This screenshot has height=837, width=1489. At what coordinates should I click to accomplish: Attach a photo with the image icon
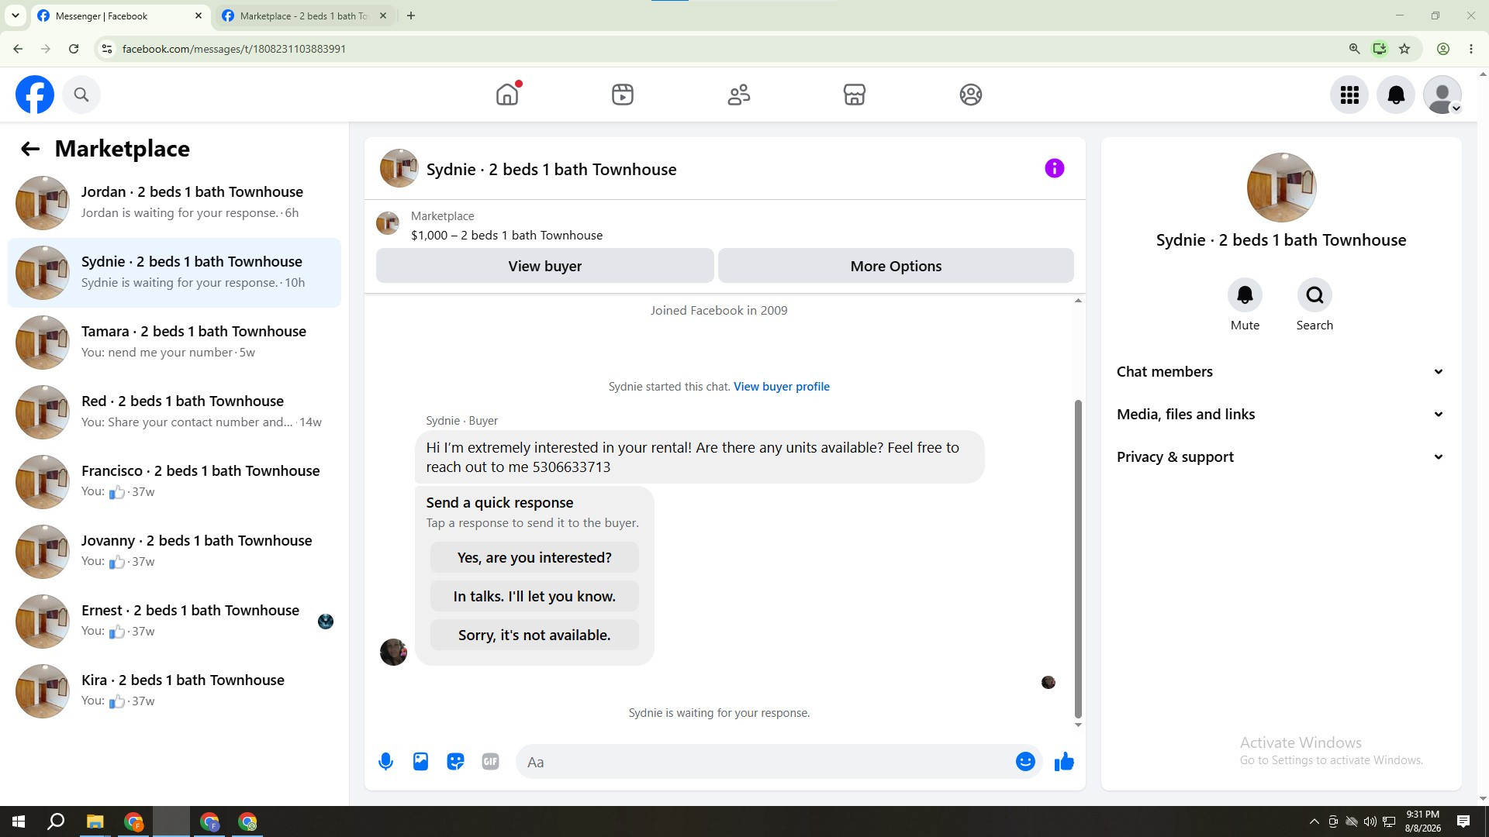pyautogui.click(x=420, y=762)
